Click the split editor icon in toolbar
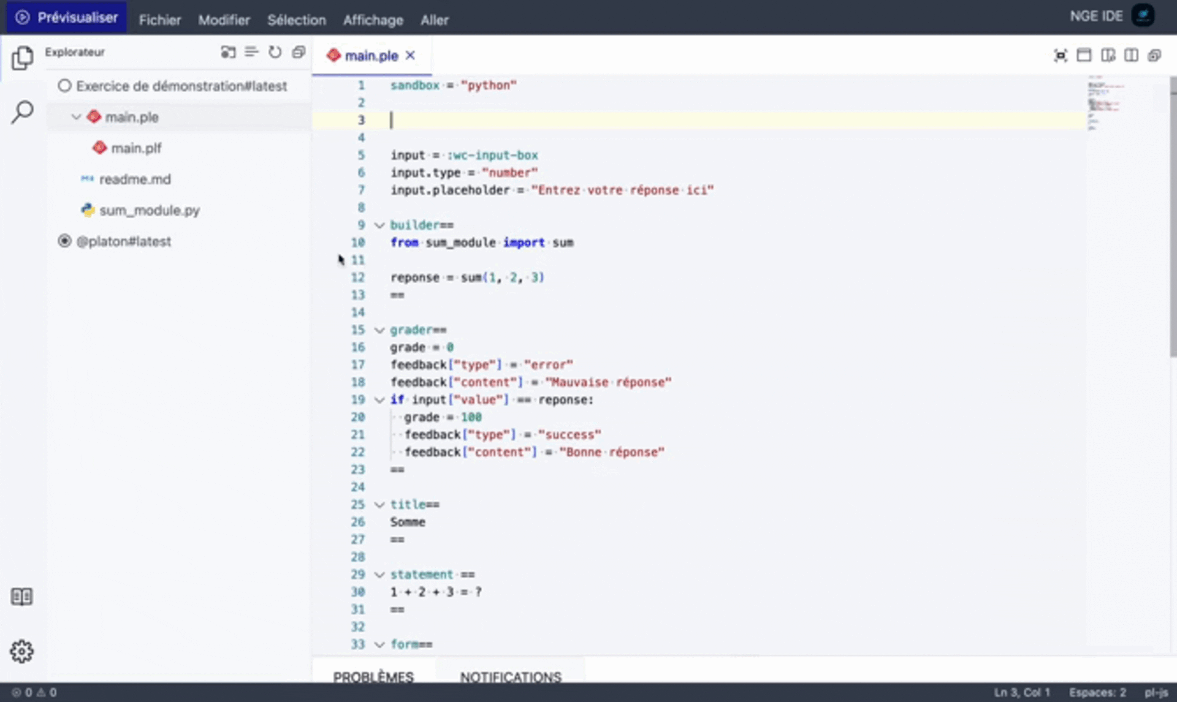 click(x=1131, y=55)
